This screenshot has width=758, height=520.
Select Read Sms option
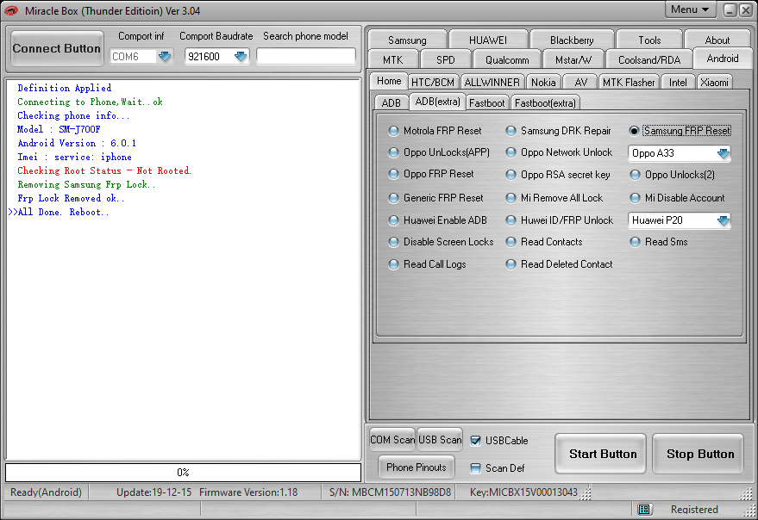pyautogui.click(x=635, y=242)
